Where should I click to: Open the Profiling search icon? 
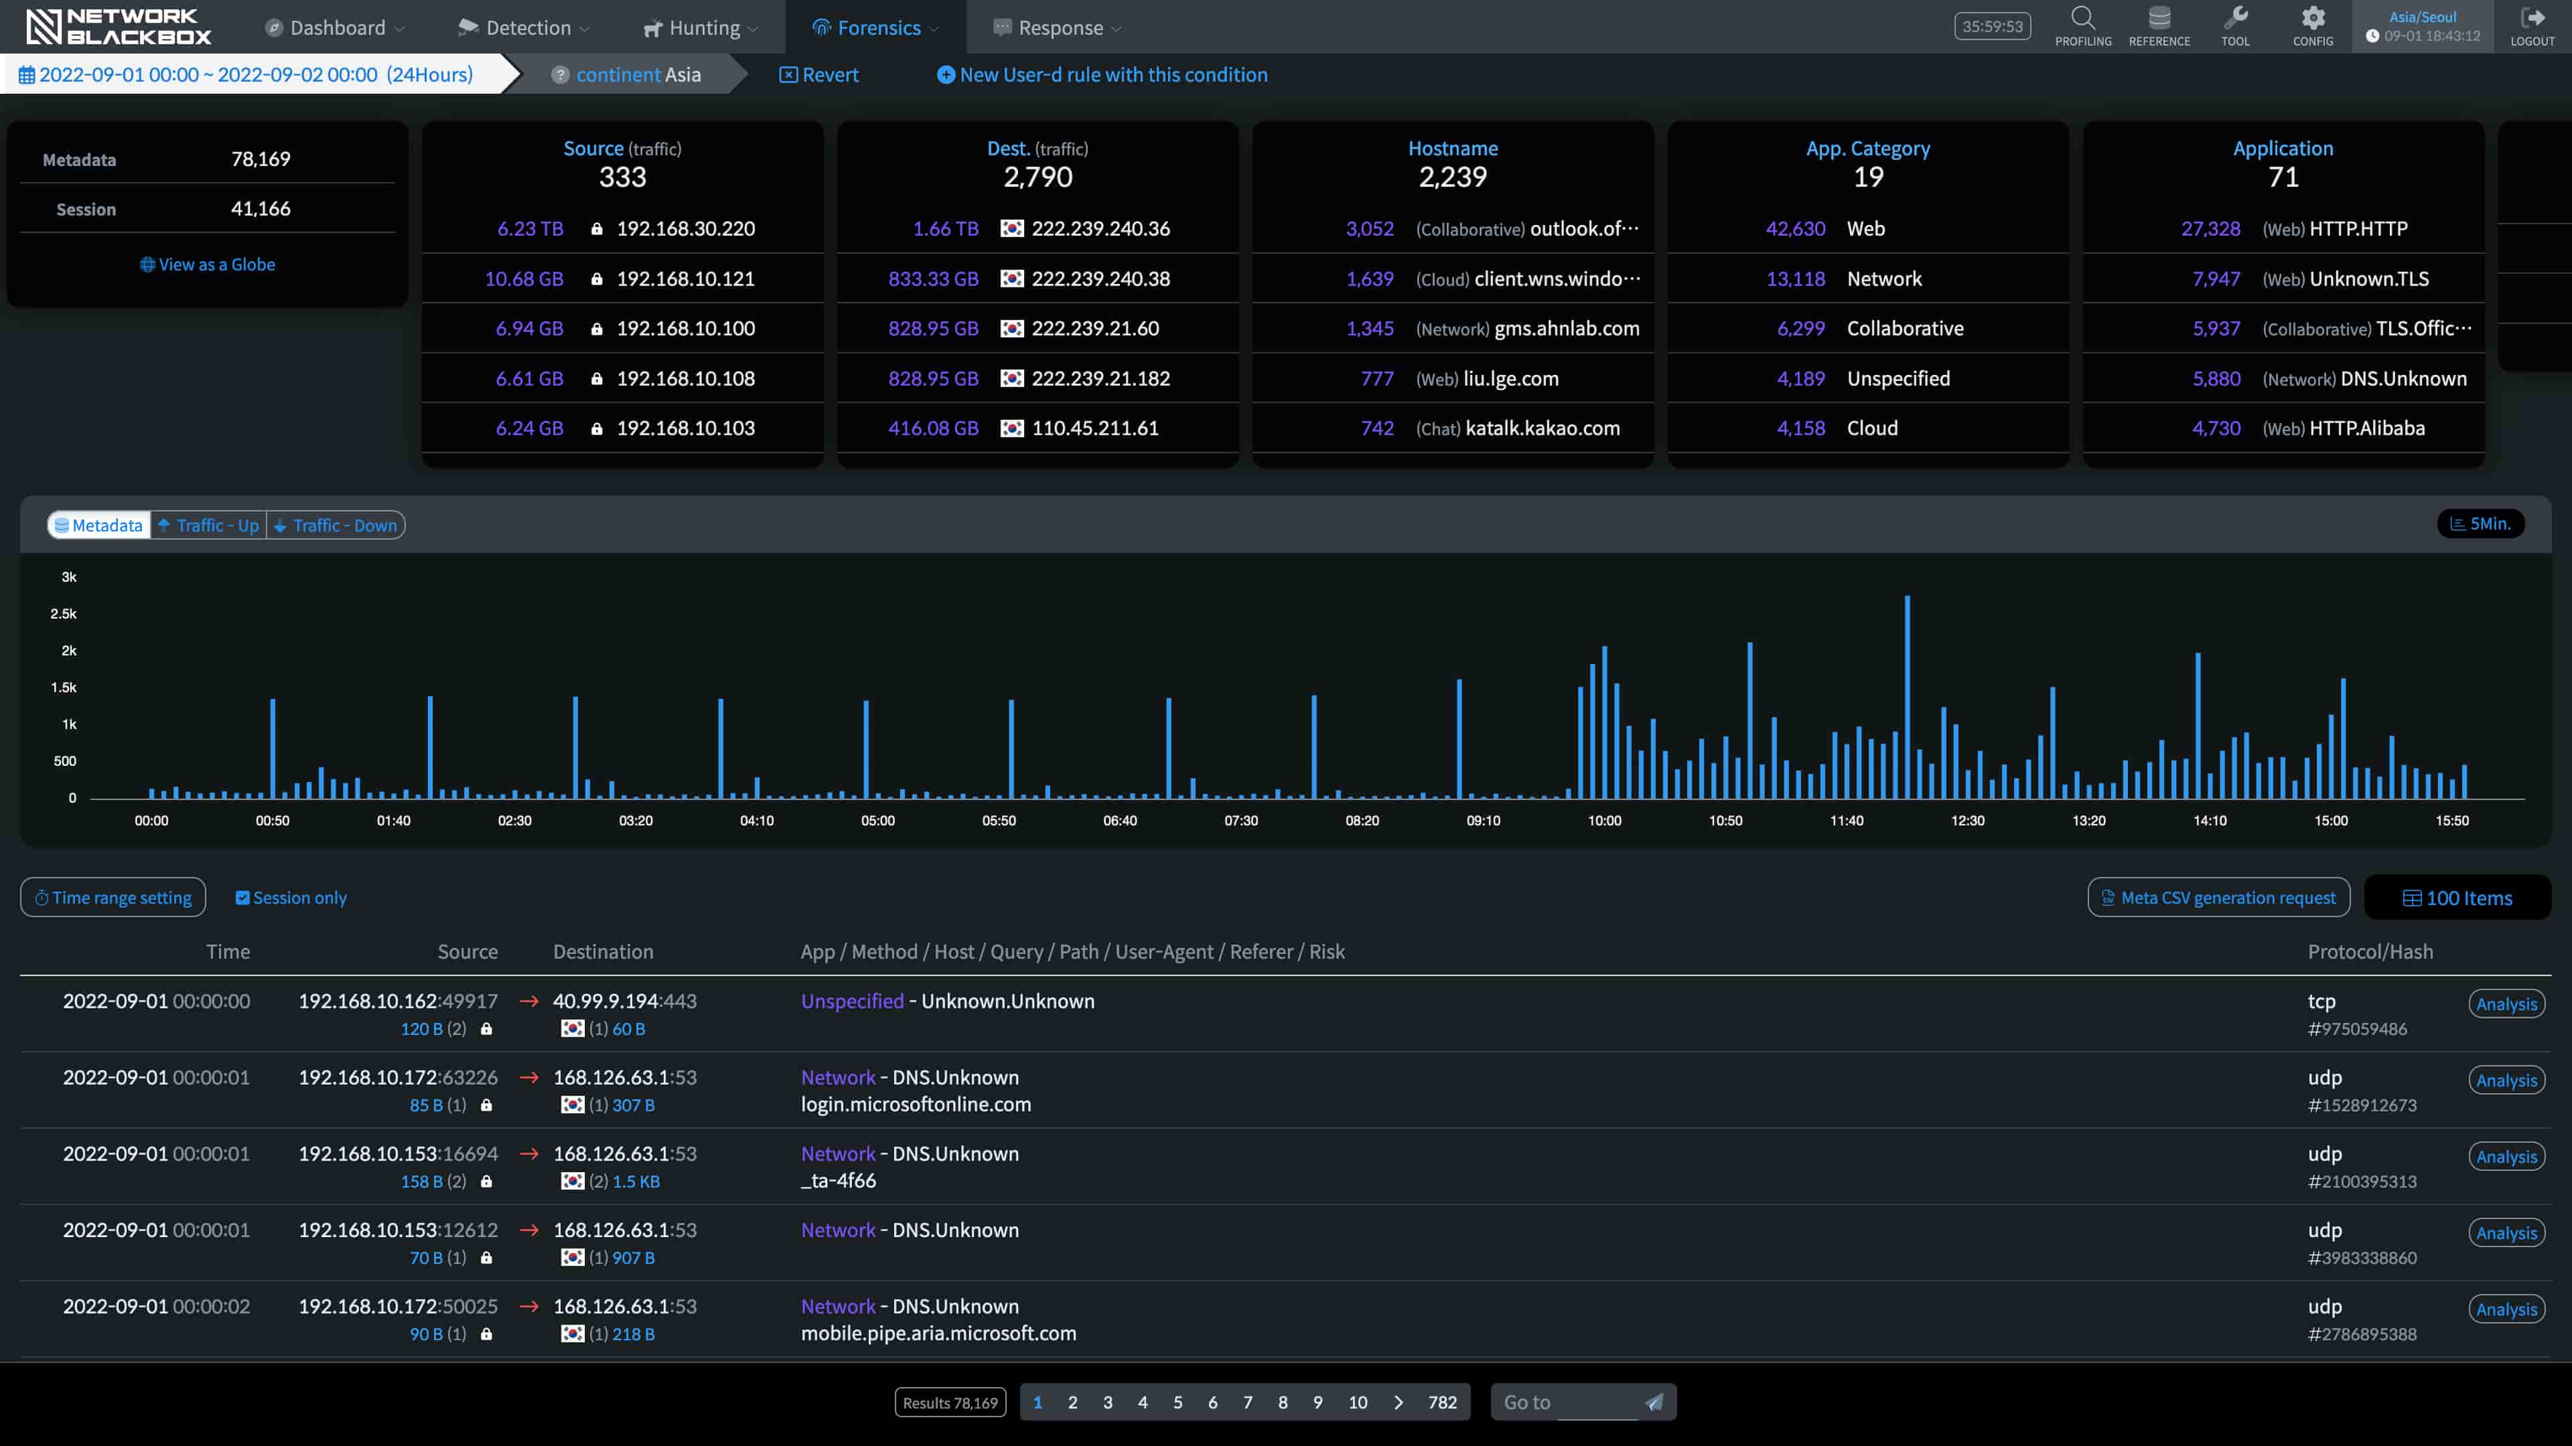click(2083, 18)
